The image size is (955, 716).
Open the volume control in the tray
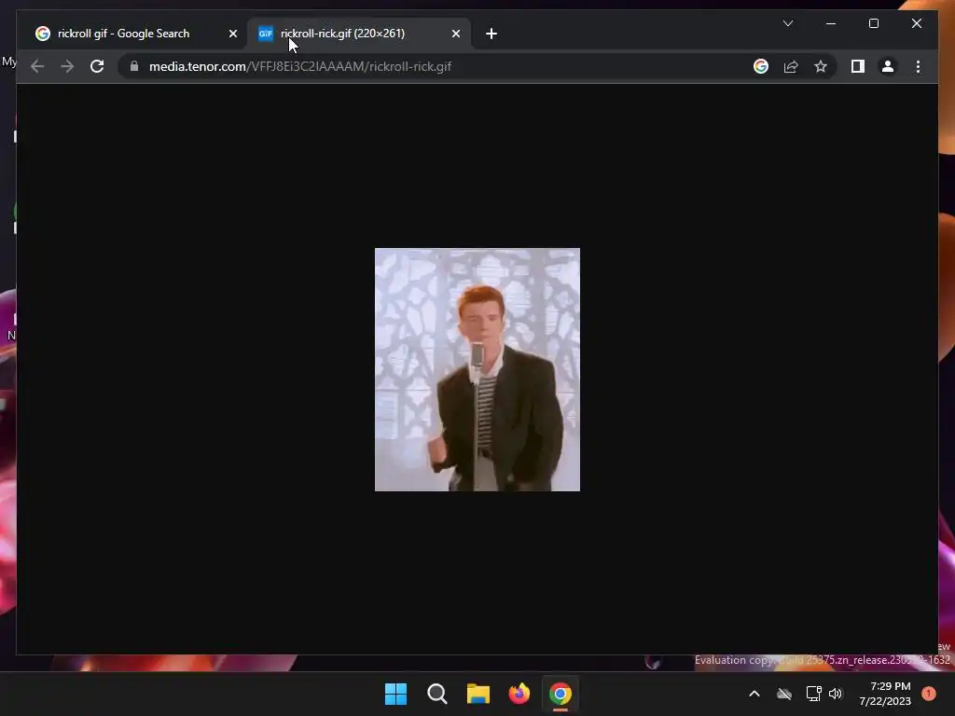point(835,694)
